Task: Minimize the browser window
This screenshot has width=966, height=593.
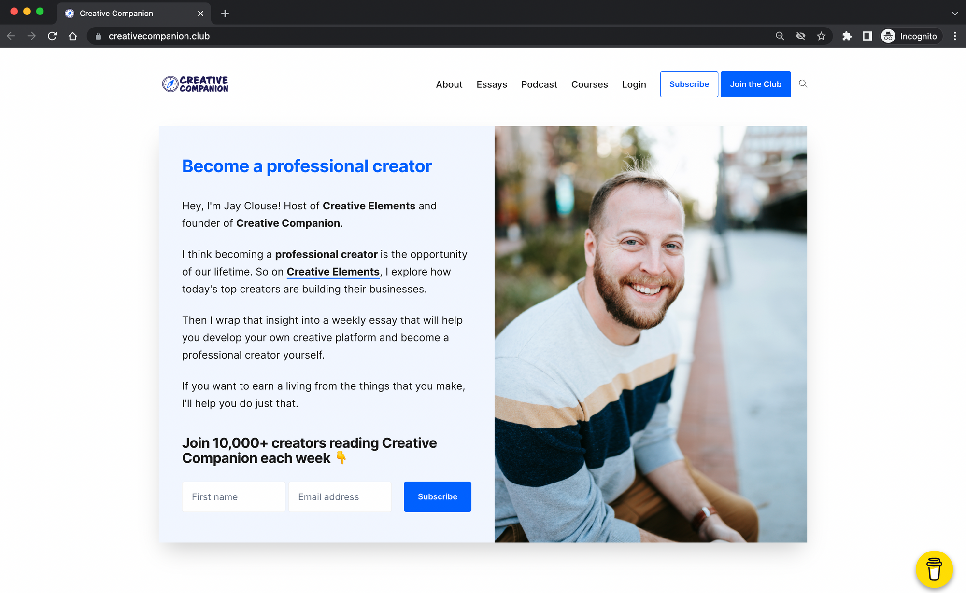Action: (x=27, y=11)
